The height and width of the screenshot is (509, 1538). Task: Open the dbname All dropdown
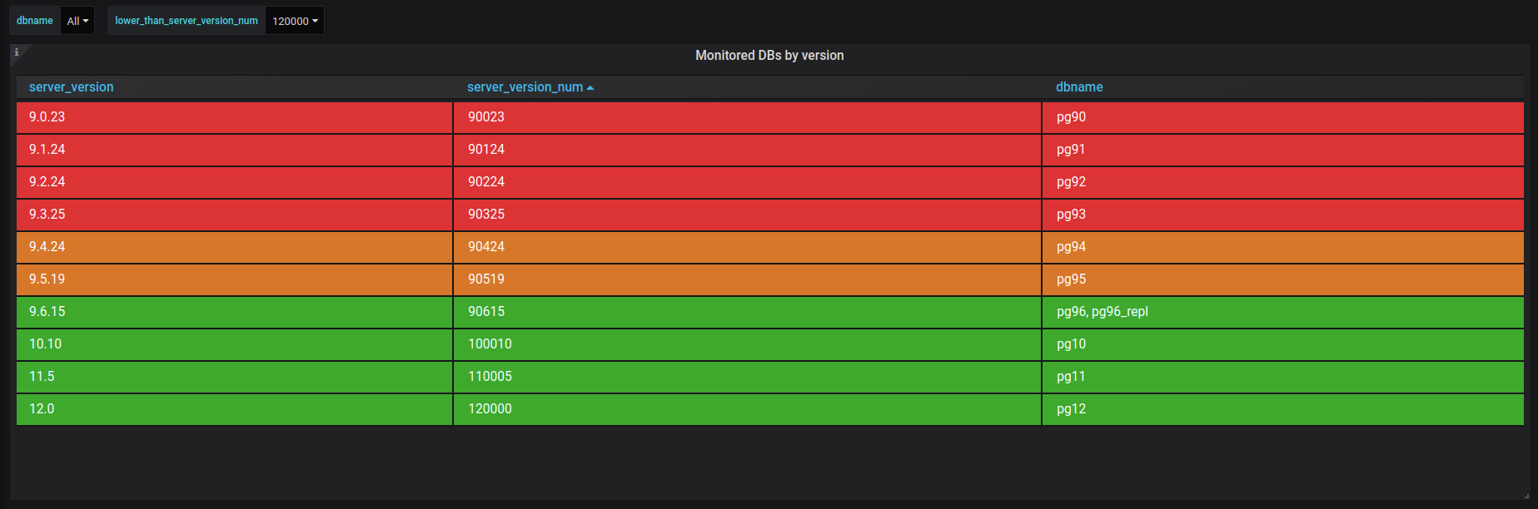point(77,21)
